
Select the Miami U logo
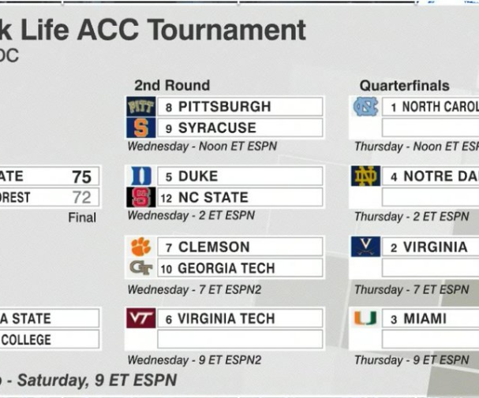coord(365,318)
